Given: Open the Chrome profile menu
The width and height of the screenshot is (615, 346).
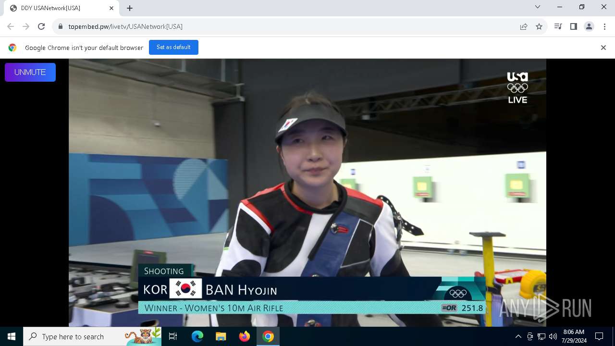Looking at the screenshot, I should coord(589,26).
